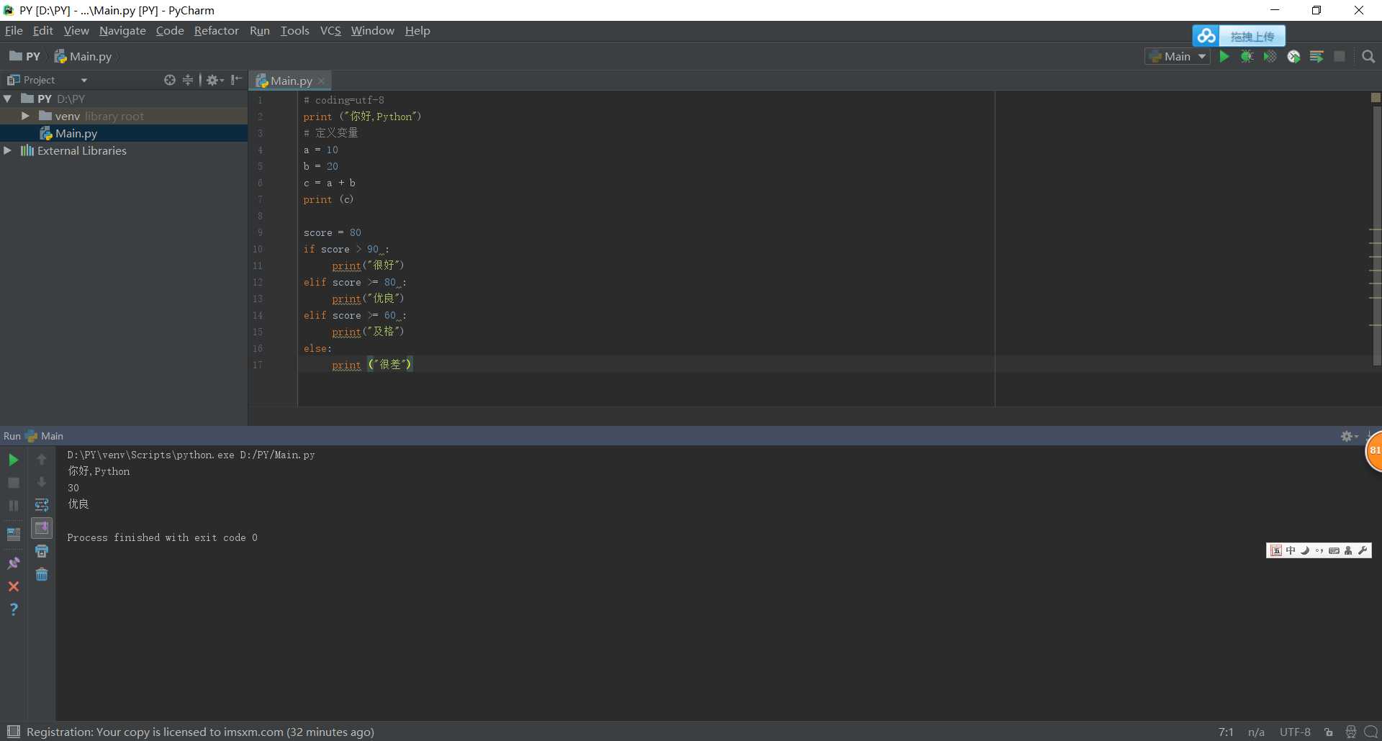1382x741 pixels.
Task: Open Main run configuration dropdown
Action: 1177,57
